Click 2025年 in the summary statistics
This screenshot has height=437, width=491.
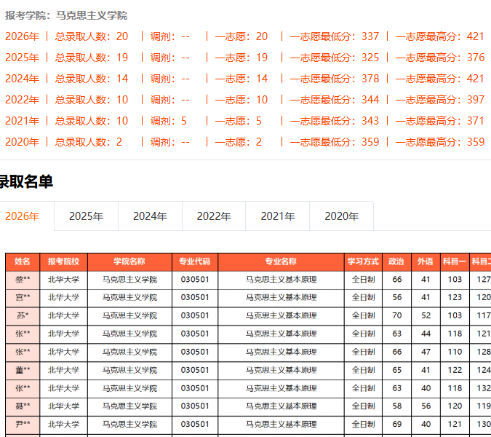[22, 58]
